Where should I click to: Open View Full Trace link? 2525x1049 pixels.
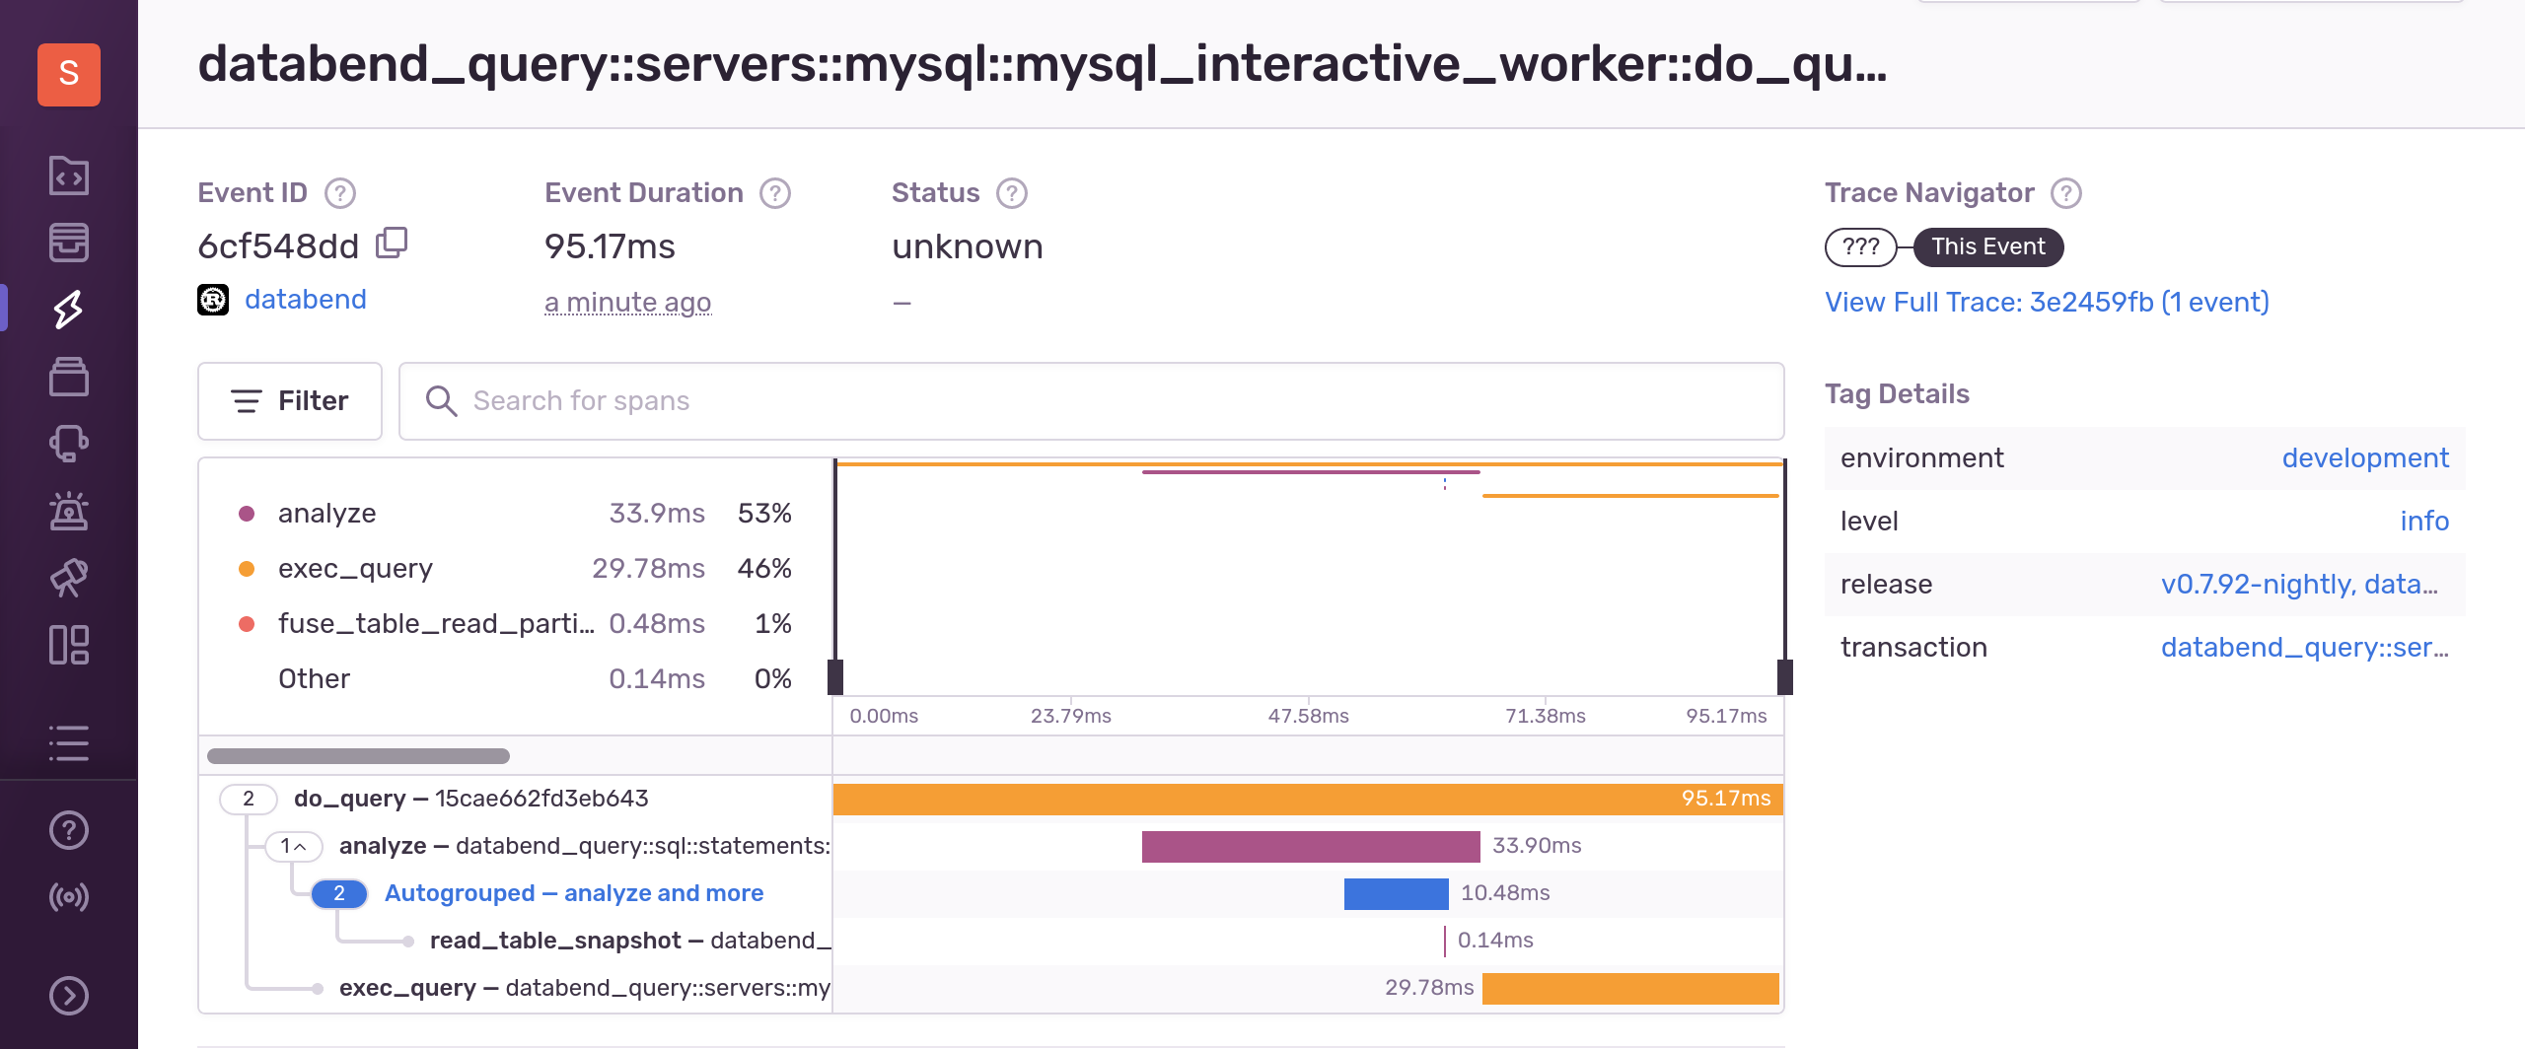pyautogui.click(x=2047, y=302)
